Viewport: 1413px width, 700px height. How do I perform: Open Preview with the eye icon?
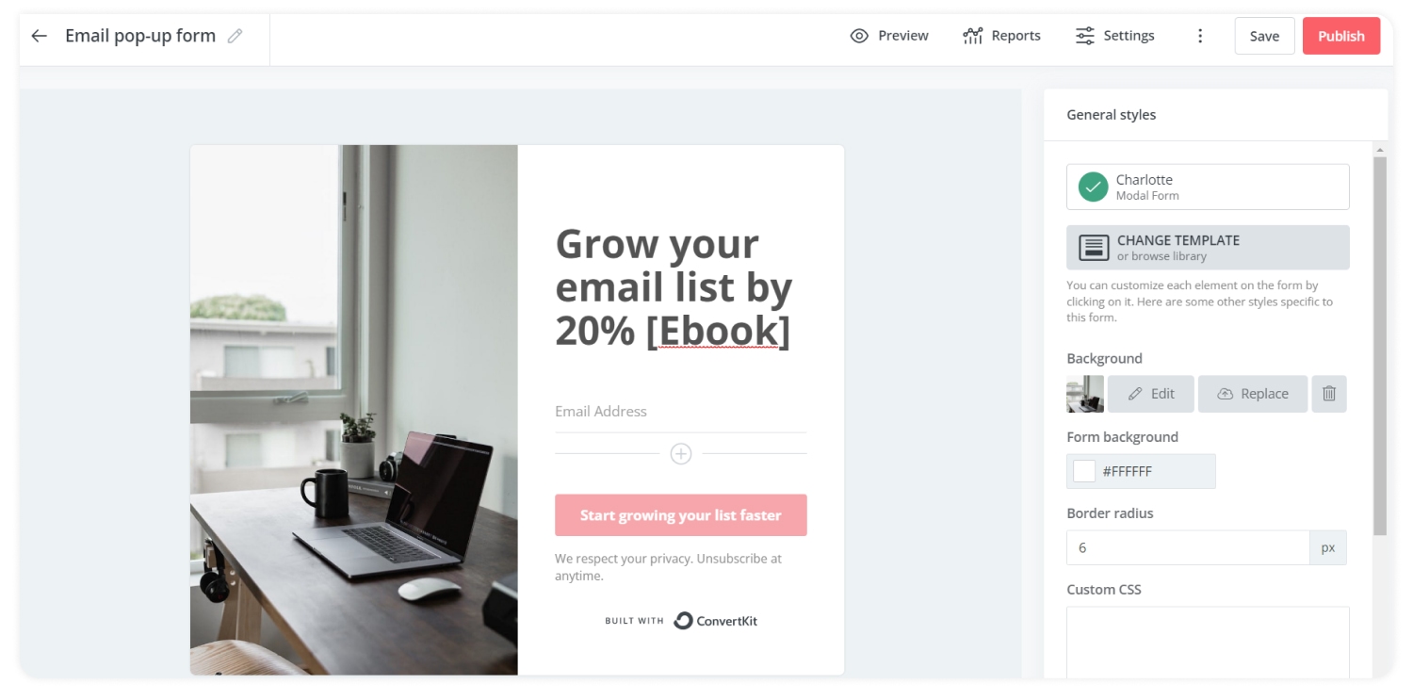859,36
